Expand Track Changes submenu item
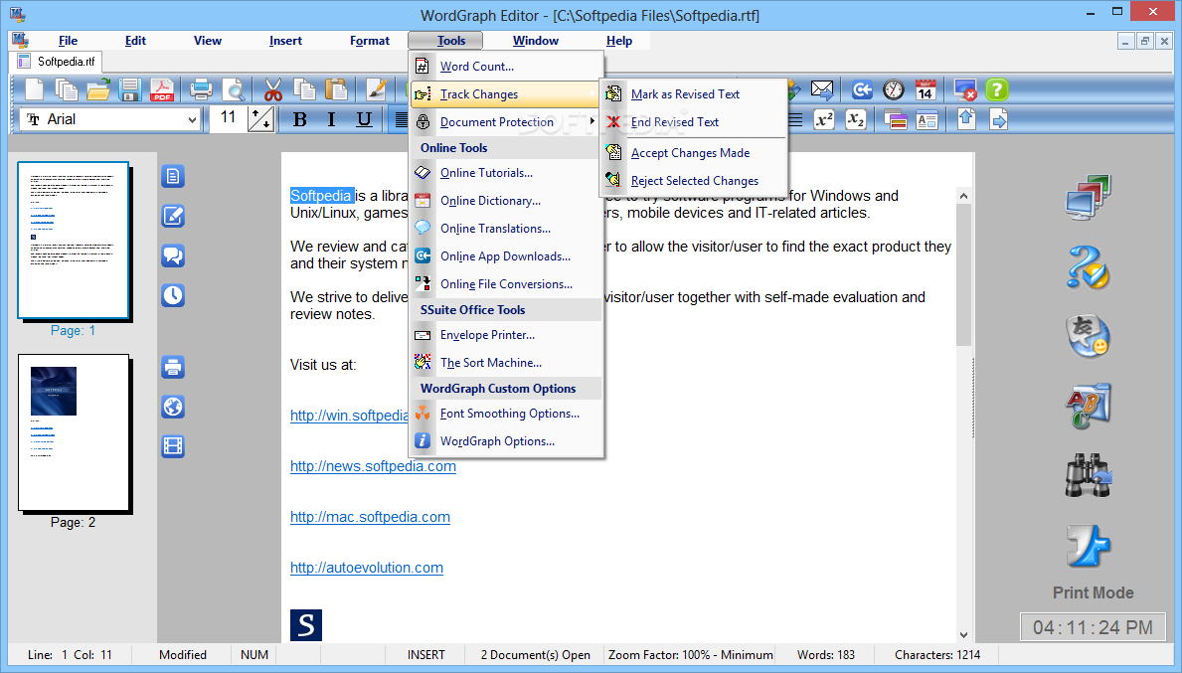Image resolution: width=1182 pixels, height=673 pixels. click(x=506, y=94)
